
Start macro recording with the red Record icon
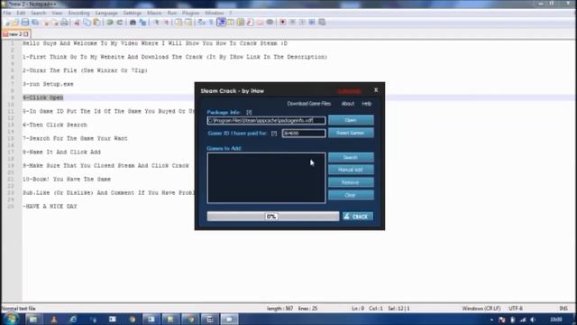pos(282,23)
